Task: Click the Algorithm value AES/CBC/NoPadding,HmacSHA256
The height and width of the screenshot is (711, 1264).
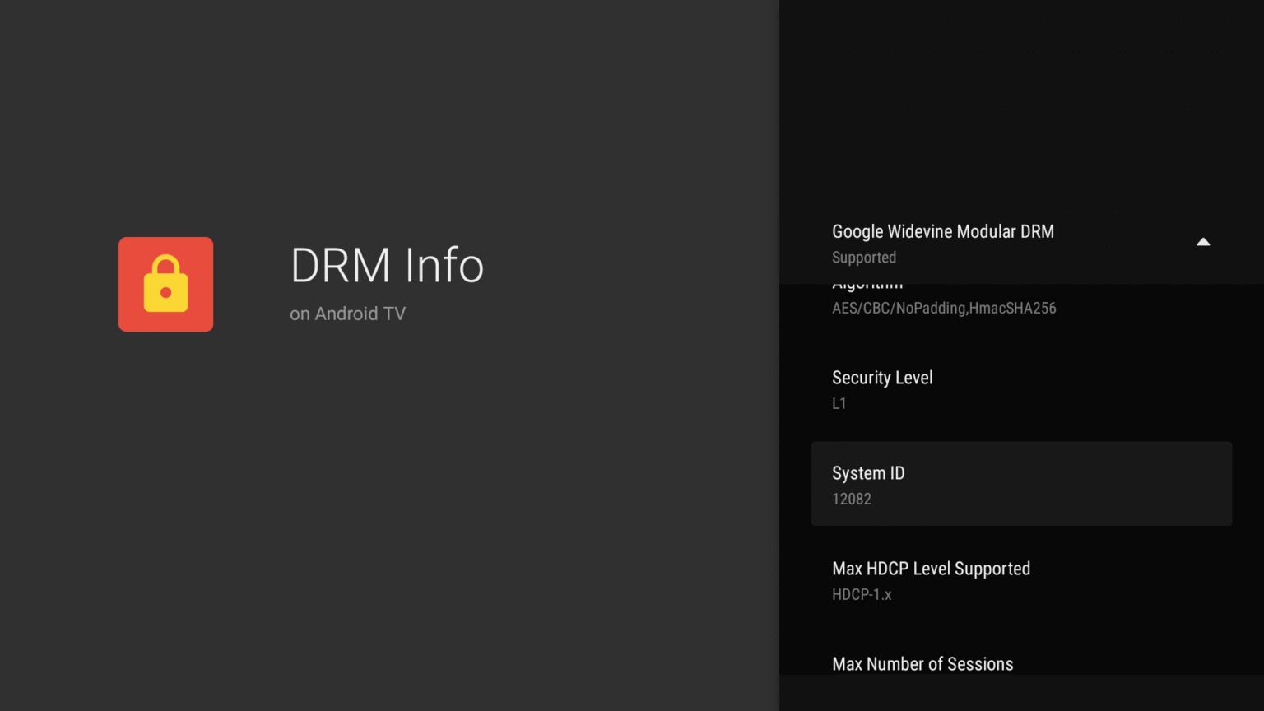Action: [x=944, y=308]
